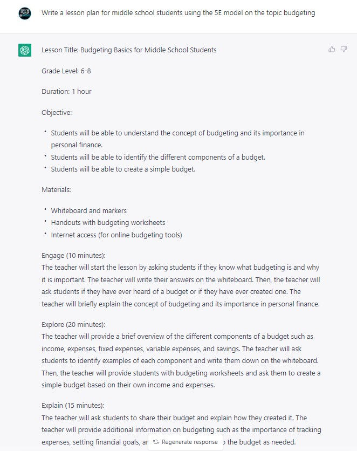Click the thumbs down feedback icon
The width and height of the screenshot is (357, 451).
tap(344, 50)
